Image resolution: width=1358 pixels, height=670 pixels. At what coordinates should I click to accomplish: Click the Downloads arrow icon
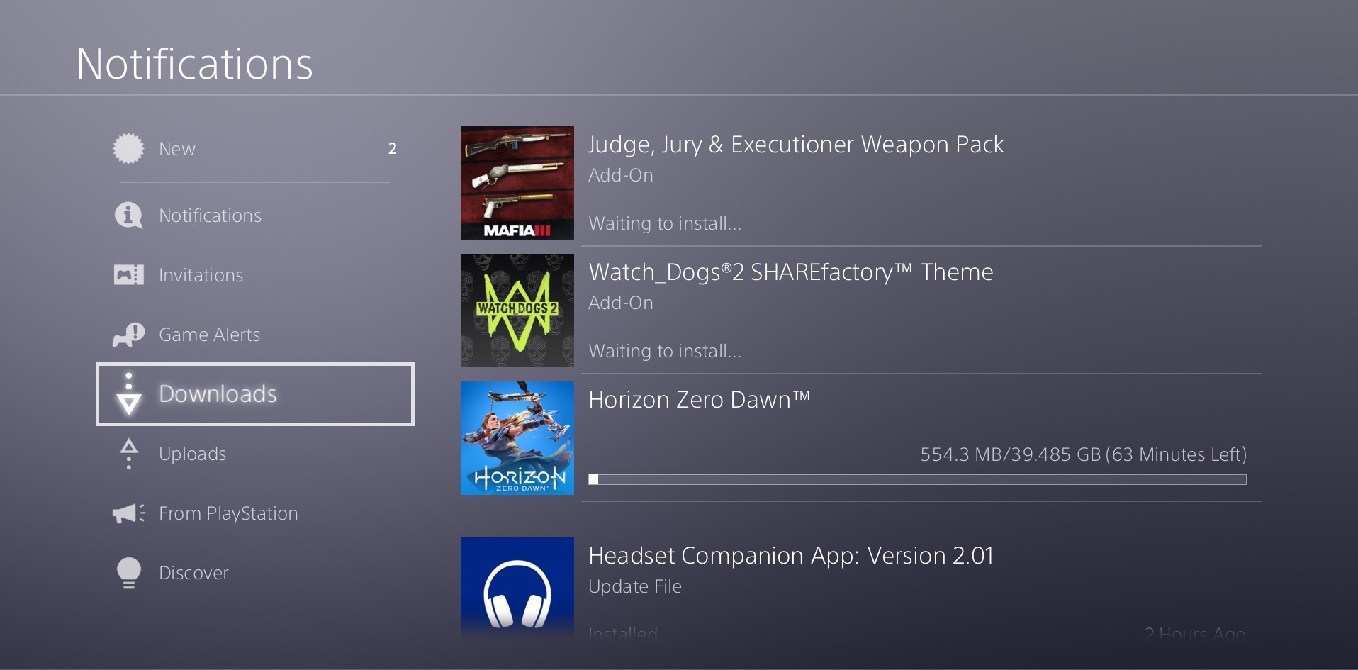(x=128, y=394)
